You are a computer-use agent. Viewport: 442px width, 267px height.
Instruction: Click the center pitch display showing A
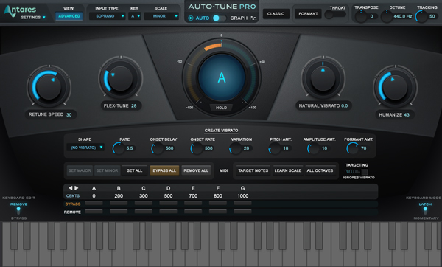tap(222, 77)
